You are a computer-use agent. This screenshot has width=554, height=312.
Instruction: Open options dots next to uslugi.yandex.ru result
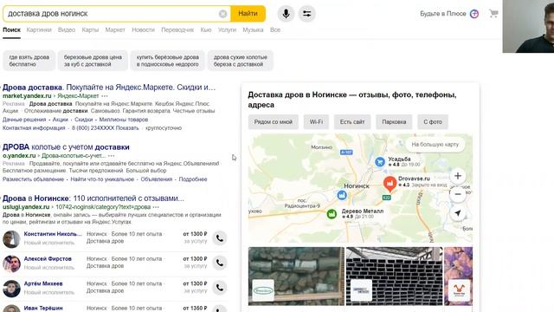156,207
